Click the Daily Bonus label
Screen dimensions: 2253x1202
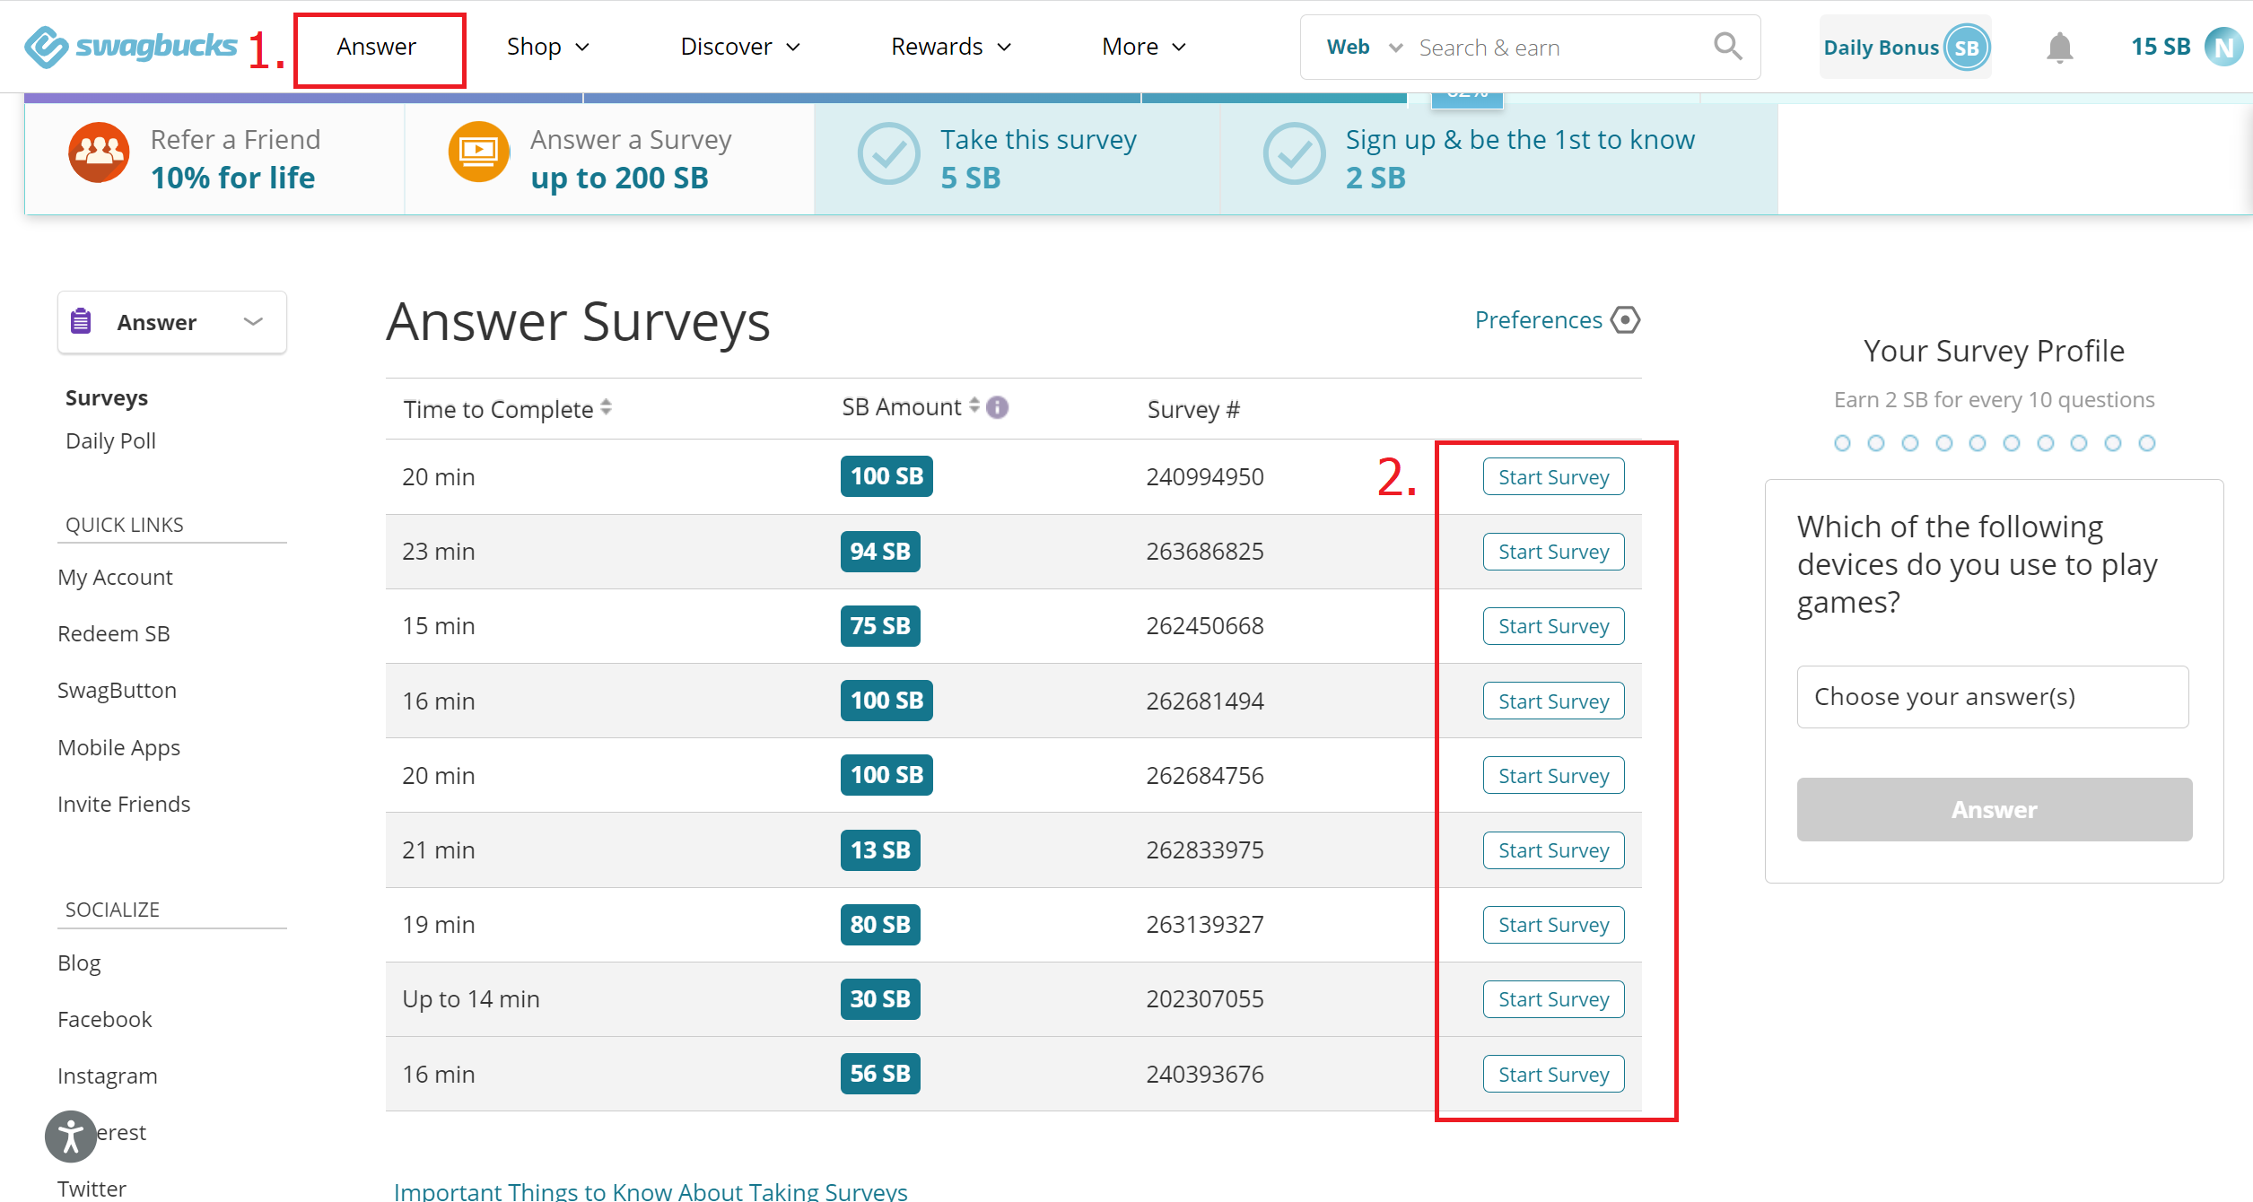(x=1881, y=48)
